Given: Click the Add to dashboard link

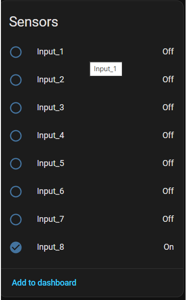Looking at the screenshot, I should point(44,283).
